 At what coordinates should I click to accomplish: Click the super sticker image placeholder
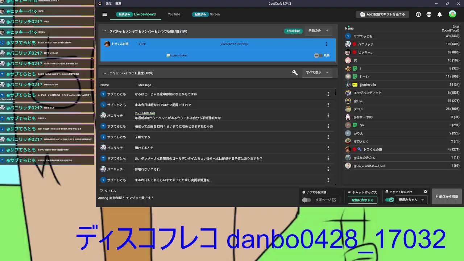pos(177,55)
